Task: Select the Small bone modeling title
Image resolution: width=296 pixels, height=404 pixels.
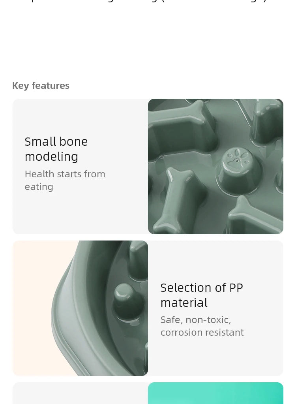Action: tap(56, 149)
